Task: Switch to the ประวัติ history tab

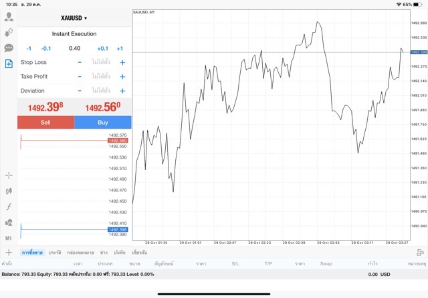Action: [55, 253]
